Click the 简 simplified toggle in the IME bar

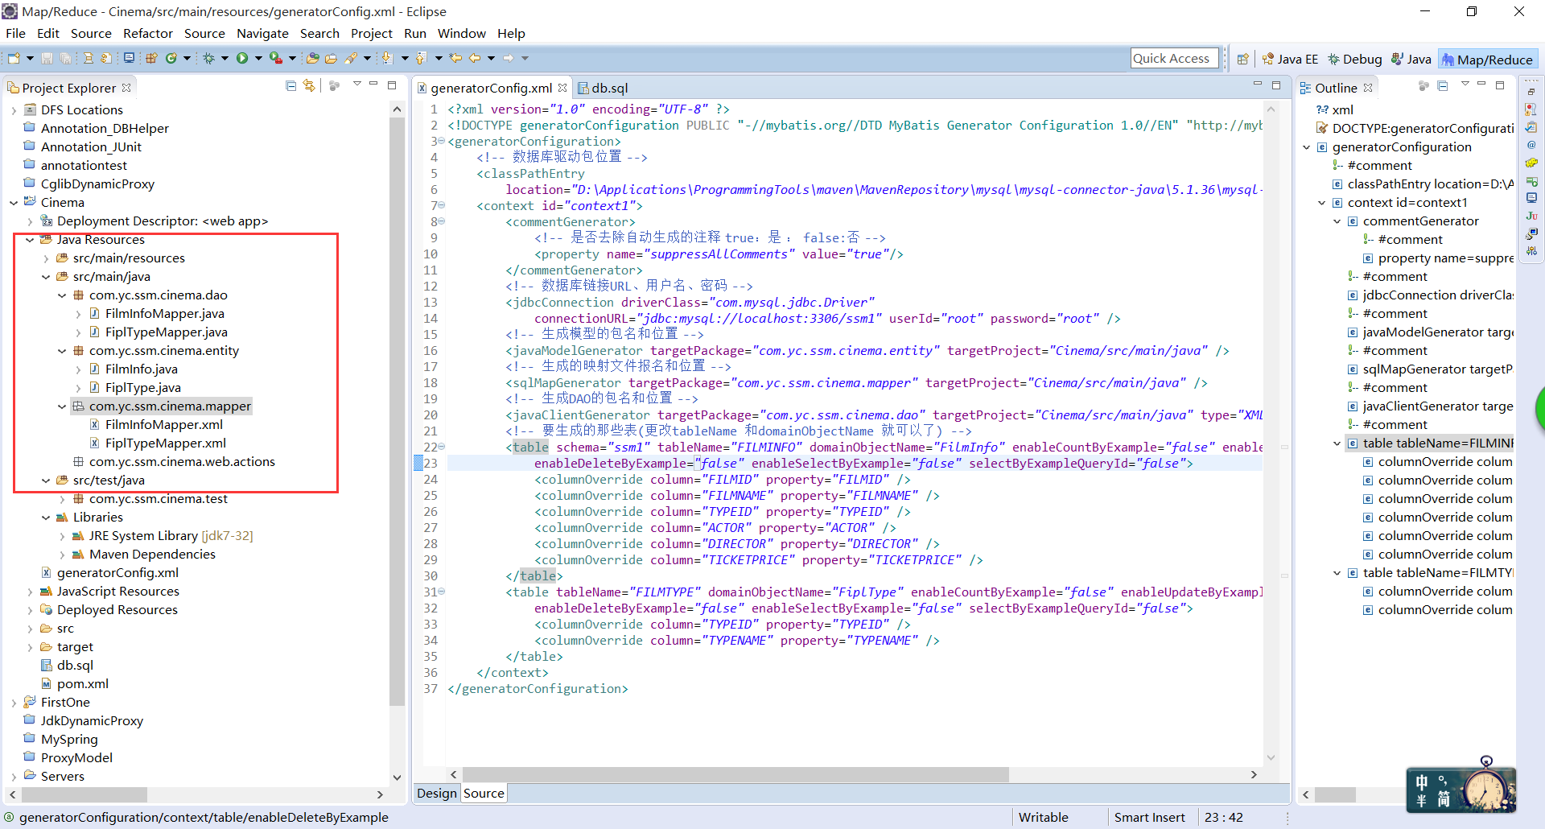[1444, 800]
